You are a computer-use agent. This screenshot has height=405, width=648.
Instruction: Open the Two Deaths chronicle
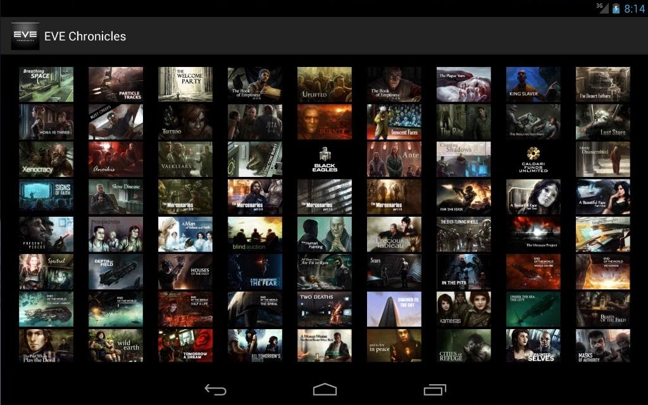325,309
